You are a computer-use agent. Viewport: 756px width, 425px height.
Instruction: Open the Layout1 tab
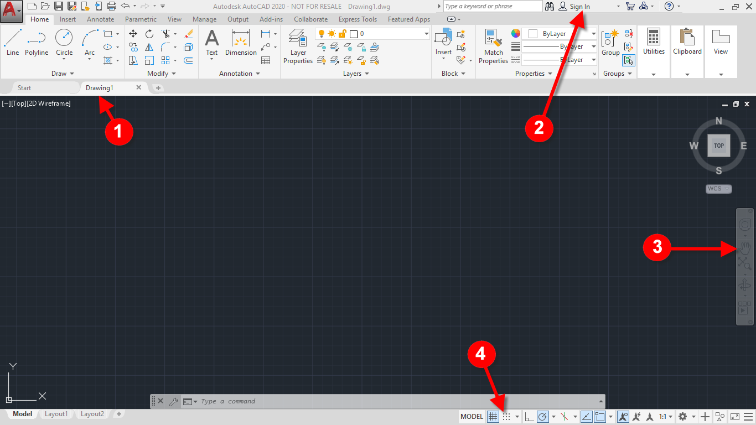[x=56, y=414]
